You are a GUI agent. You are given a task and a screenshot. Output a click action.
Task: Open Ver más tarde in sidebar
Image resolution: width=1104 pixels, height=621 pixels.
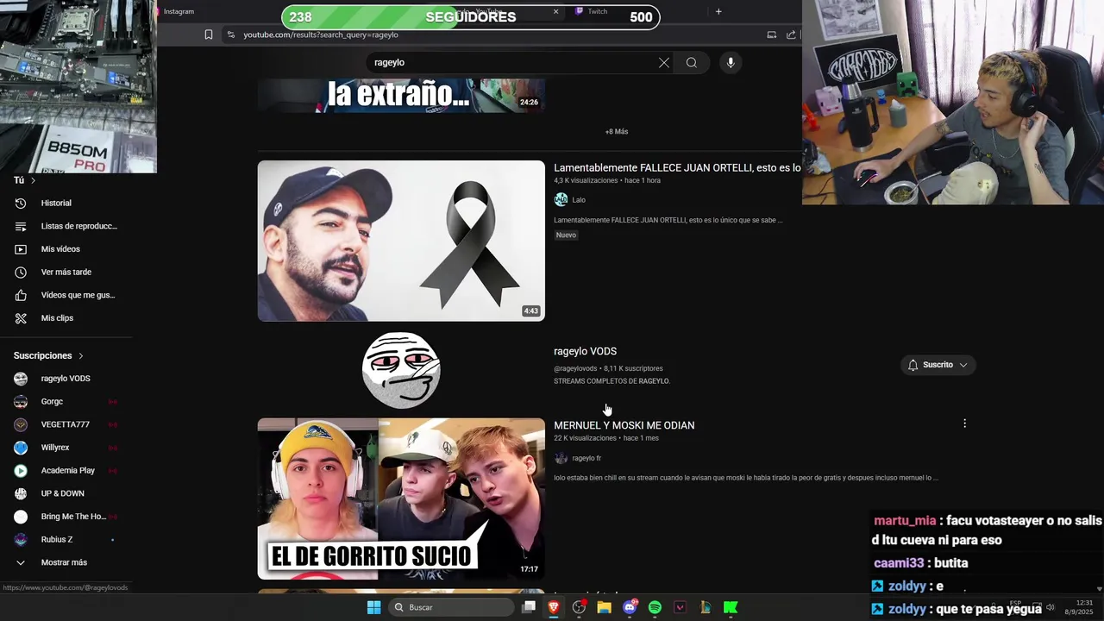(66, 272)
